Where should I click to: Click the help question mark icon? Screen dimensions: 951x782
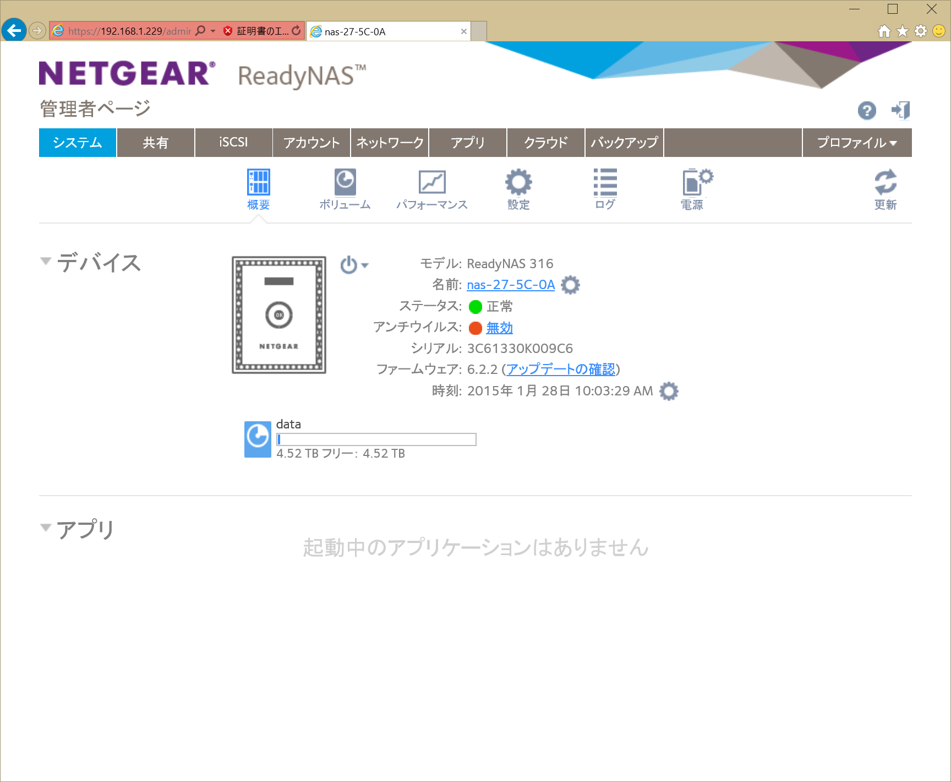click(x=867, y=111)
